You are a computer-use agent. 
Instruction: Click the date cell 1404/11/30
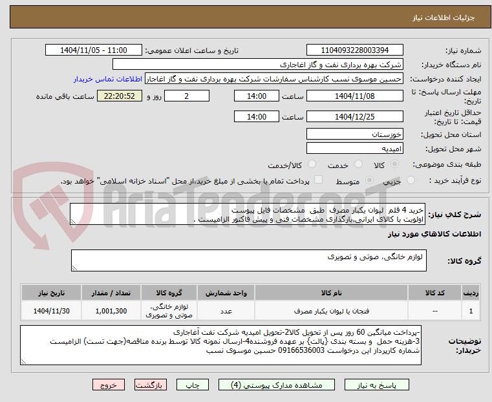click(x=52, y=311)
